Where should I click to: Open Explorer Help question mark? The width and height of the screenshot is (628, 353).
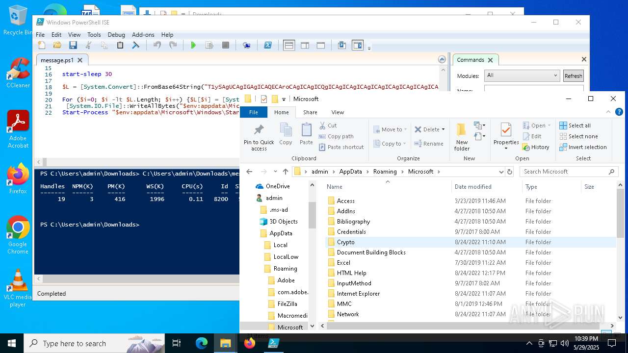(619, 112)
